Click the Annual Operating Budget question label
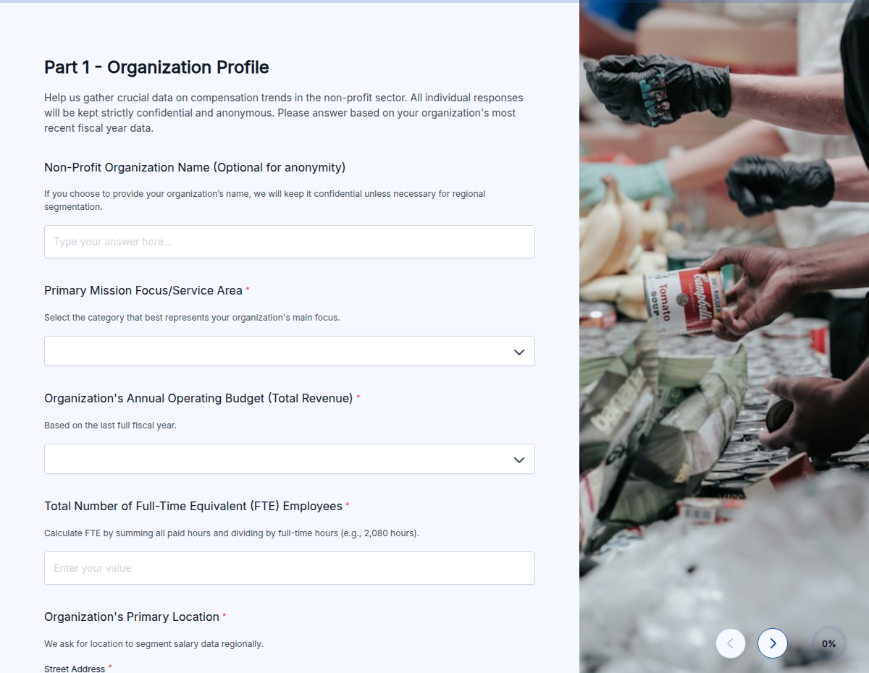This screenshot has height=673, width=869. tap(198, 398)
